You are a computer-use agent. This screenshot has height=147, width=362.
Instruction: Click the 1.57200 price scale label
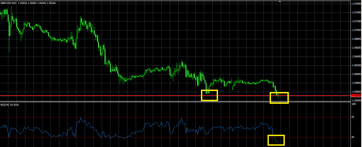pos(356,21)
